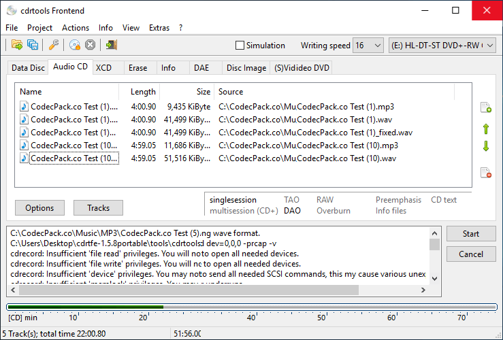The width and height of the screenshot is (503, 340).
Task: Click the Cancel button
Action: tap(471, 254)
